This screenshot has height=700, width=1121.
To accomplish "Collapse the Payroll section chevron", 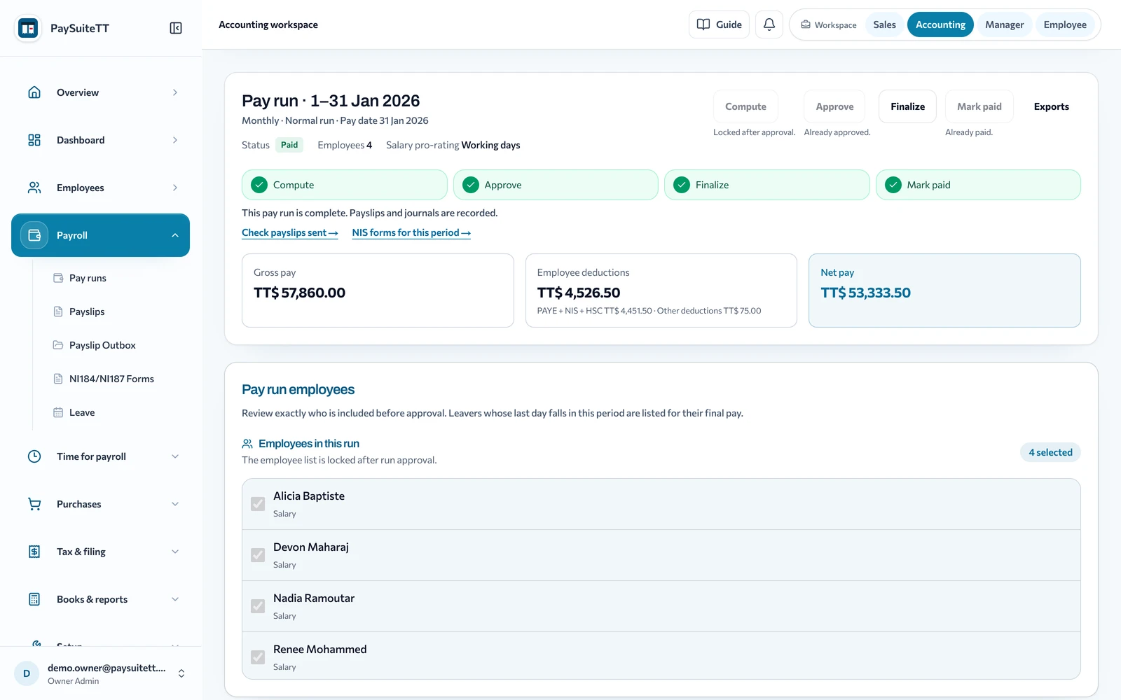I will pyautogui.click(x=175, y=235).
